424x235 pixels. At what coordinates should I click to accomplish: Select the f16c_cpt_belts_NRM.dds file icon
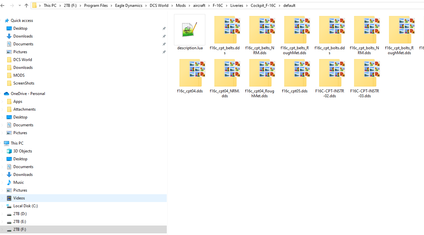pos(262,30)
